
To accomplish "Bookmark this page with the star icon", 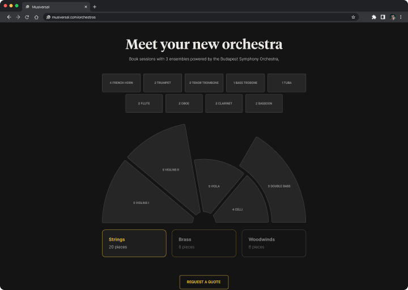I will coord(353,17).
